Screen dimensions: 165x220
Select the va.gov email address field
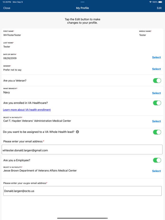click(82, 191)
